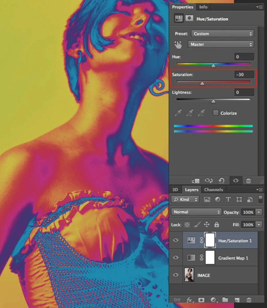
Task: Click the Hue slider handle
Action: pos(213,66)
